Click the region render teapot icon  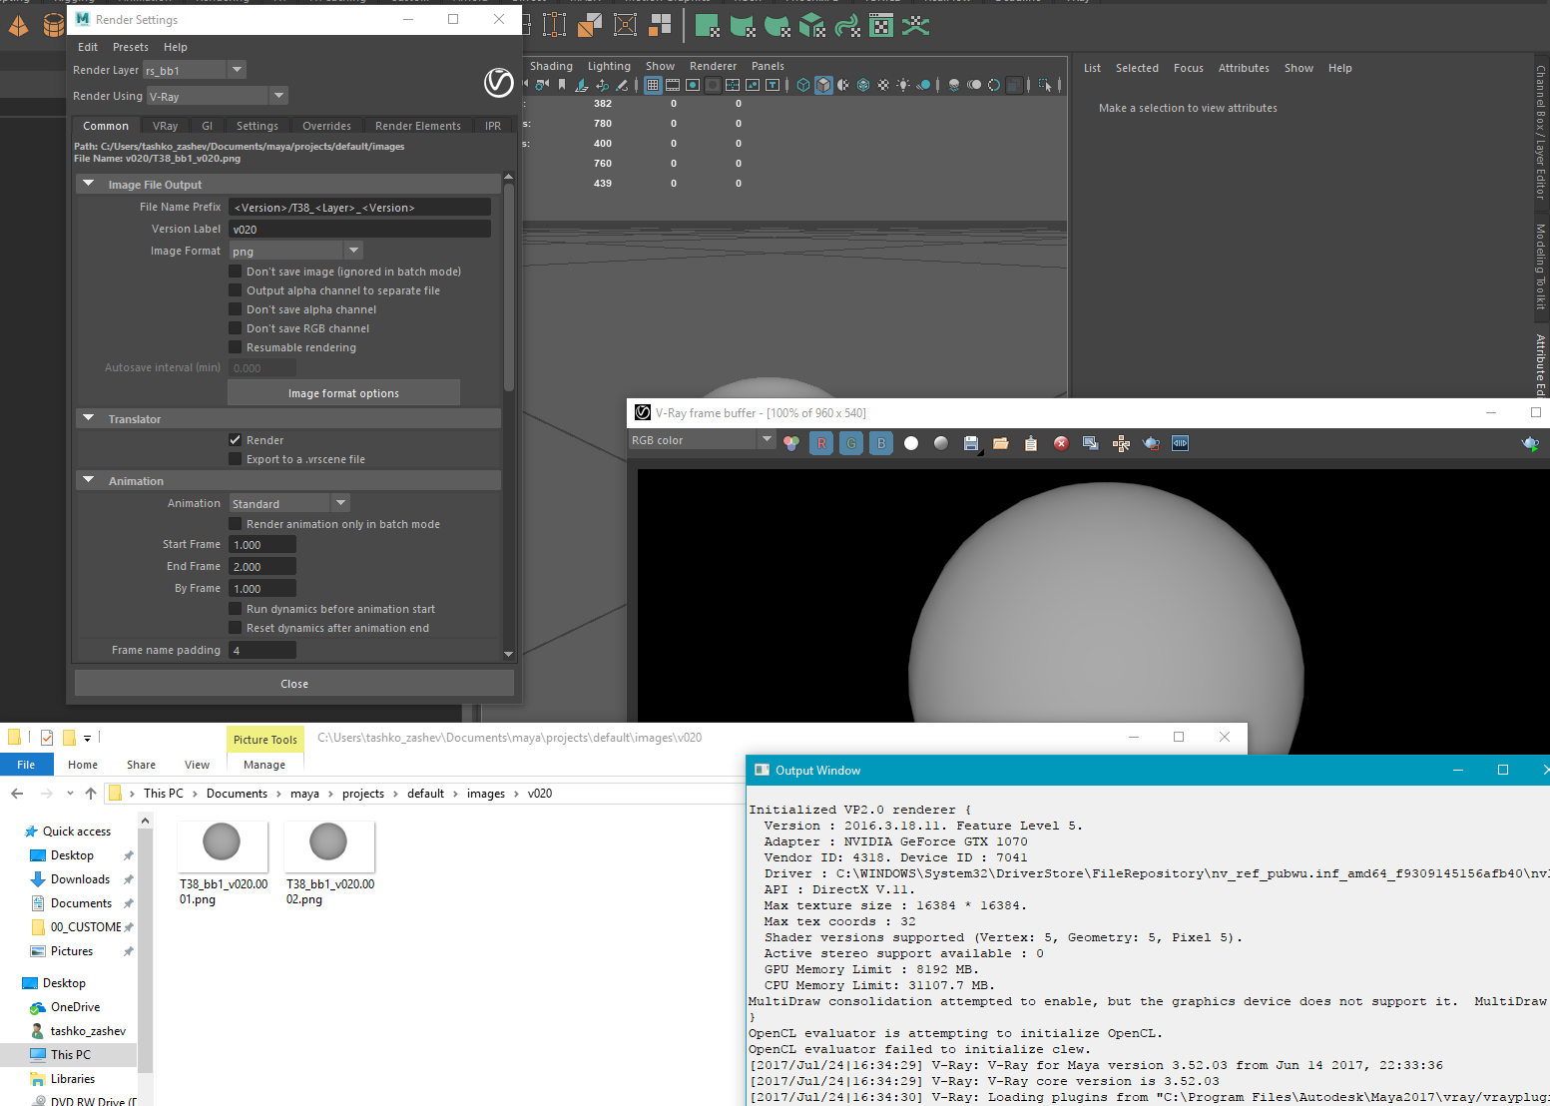pyautogui.click(x=1151, y=443)
